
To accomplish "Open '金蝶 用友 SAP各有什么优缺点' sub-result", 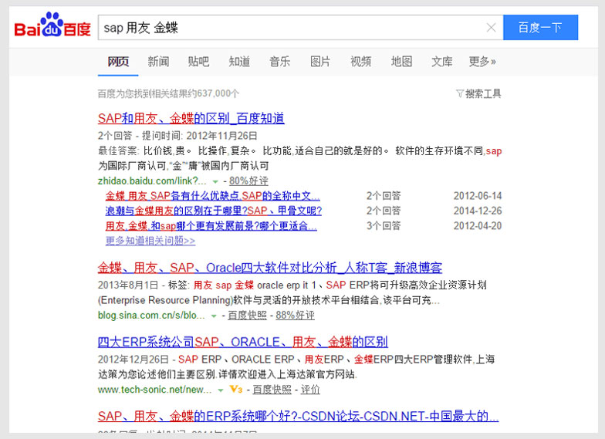I will coord(213,196).
